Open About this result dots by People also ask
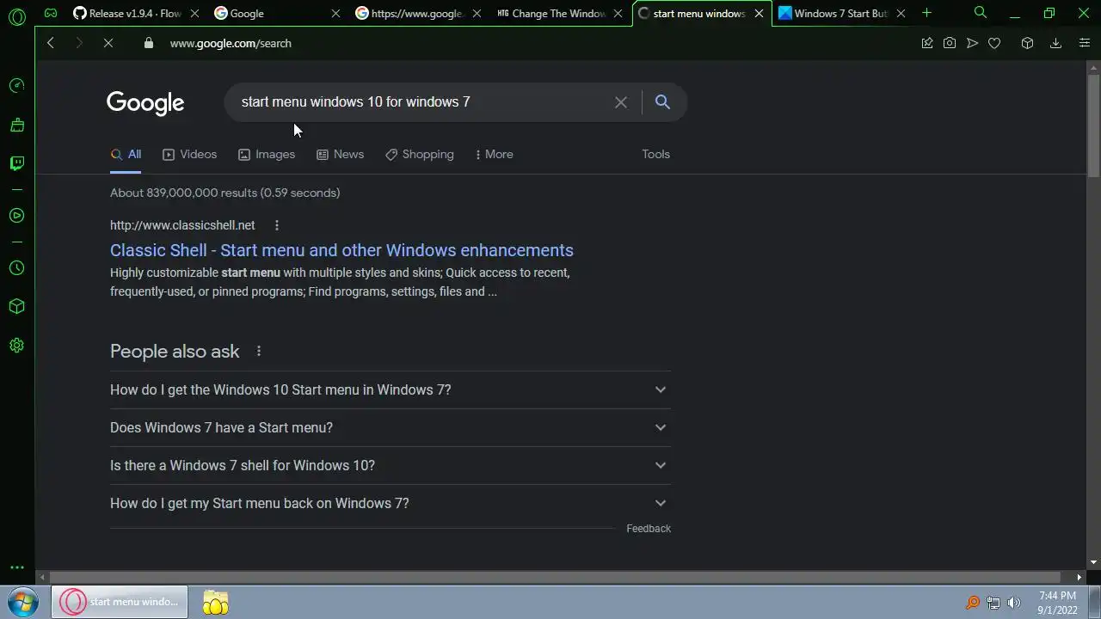Screen dimensions: 1101x619 point(259,351)
